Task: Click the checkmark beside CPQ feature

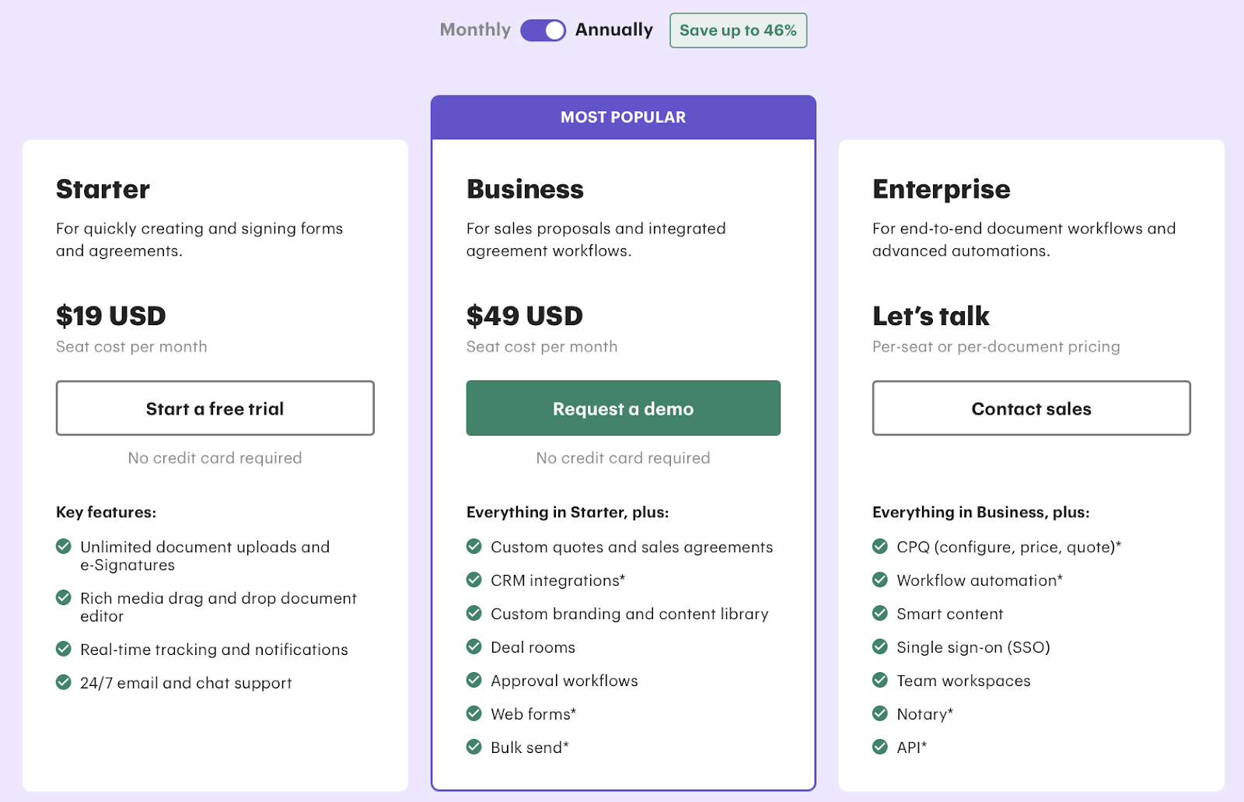Action: coord(880,547)
